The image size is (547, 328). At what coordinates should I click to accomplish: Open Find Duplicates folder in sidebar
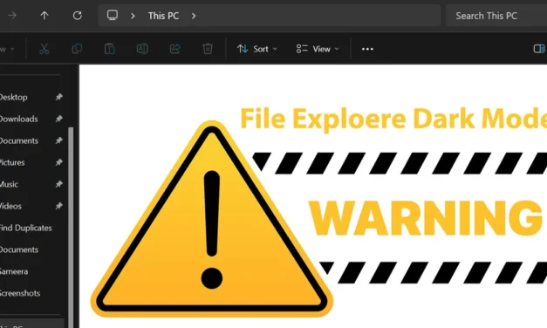(x=26, y=228)
